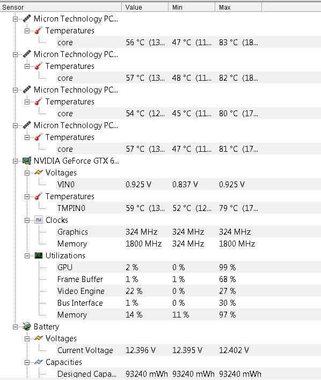
Task: Click the NVIDIA GeForce GTX graphics card icon
Action: [27, 161]
